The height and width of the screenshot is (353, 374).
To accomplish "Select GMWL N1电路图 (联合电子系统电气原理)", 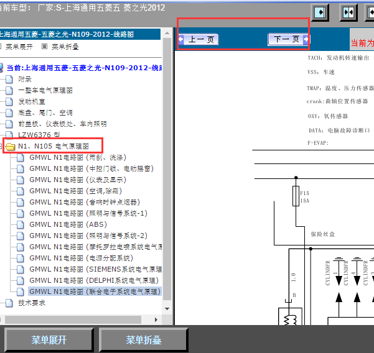I will 95,292.
